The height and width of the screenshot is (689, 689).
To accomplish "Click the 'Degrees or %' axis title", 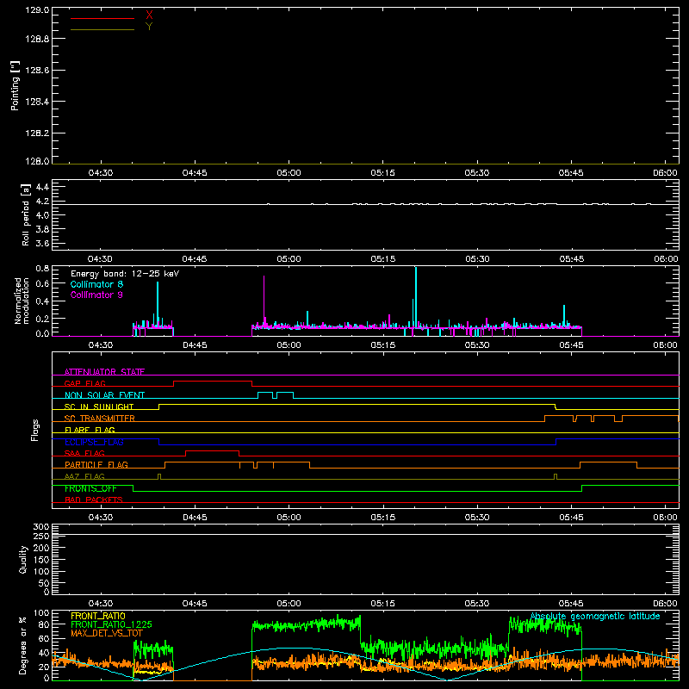I will coord(23,645).
